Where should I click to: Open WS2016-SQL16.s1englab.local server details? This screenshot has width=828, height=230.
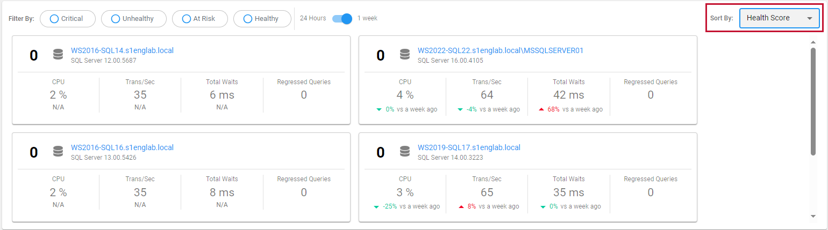point(122,147)
